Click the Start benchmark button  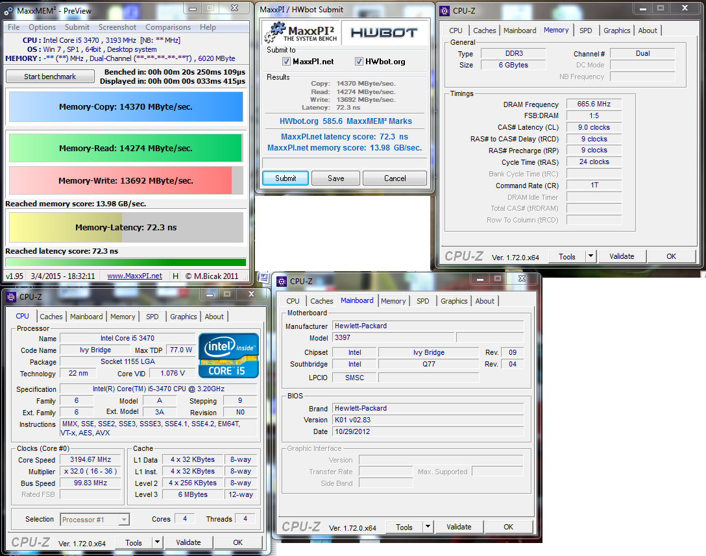[50, 77]
